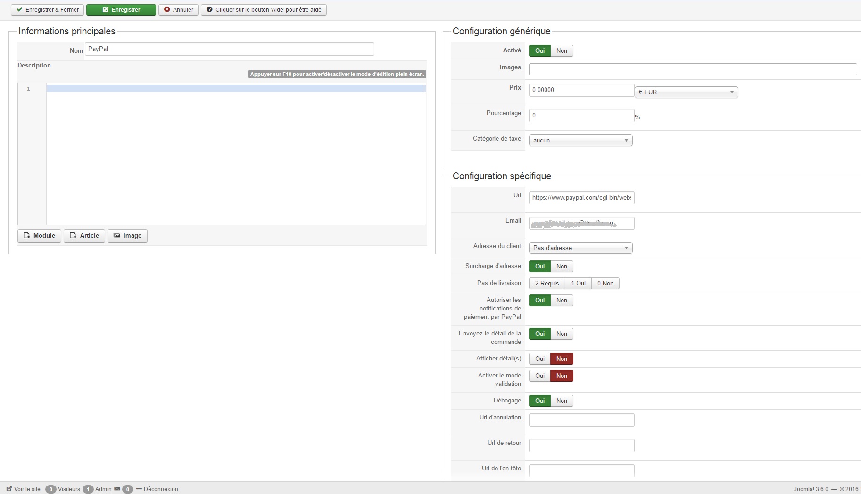Click the external link icon beside Voir le site

pos(9,489)
